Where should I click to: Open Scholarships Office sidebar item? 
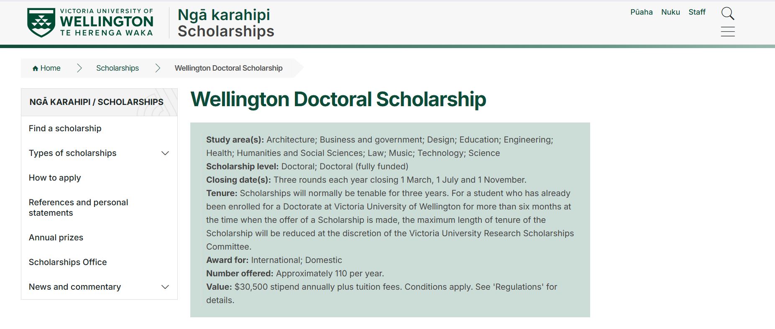pyautogui.click(x=68, y=262)
